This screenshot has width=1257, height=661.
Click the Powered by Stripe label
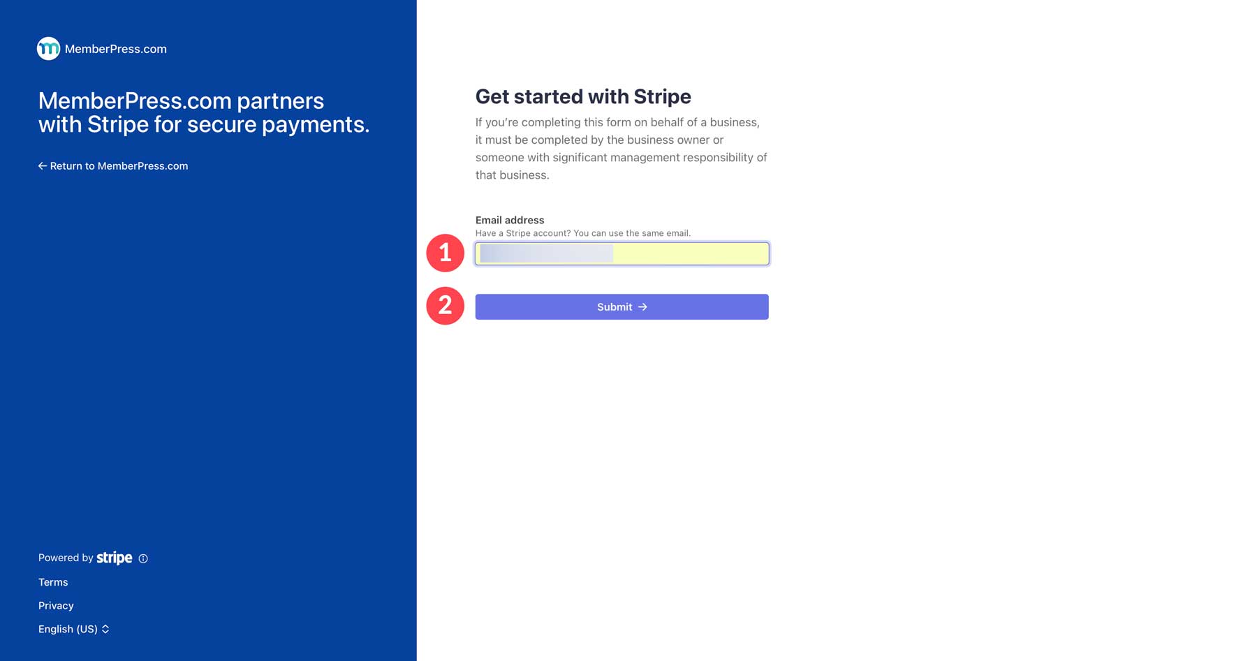65,557
